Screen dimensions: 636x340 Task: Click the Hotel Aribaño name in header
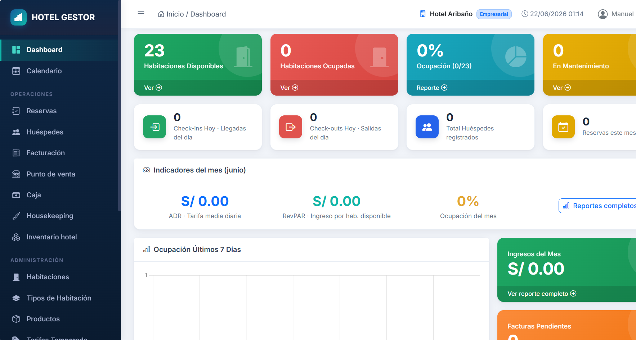click(451, 14)
